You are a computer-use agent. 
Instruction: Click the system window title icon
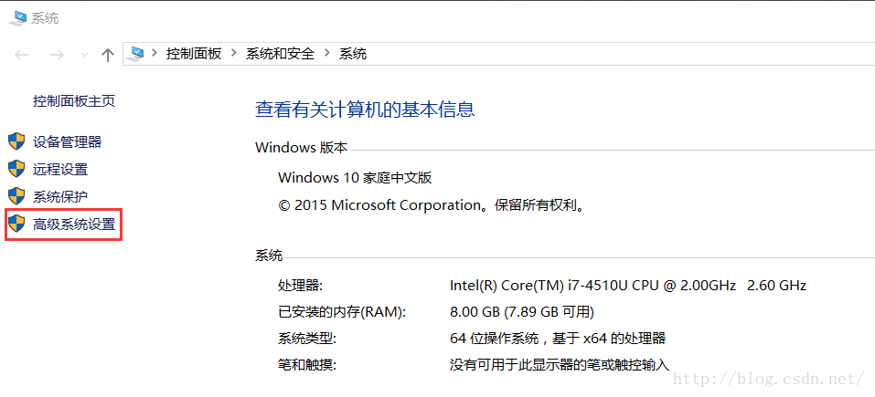coord(18,18)
